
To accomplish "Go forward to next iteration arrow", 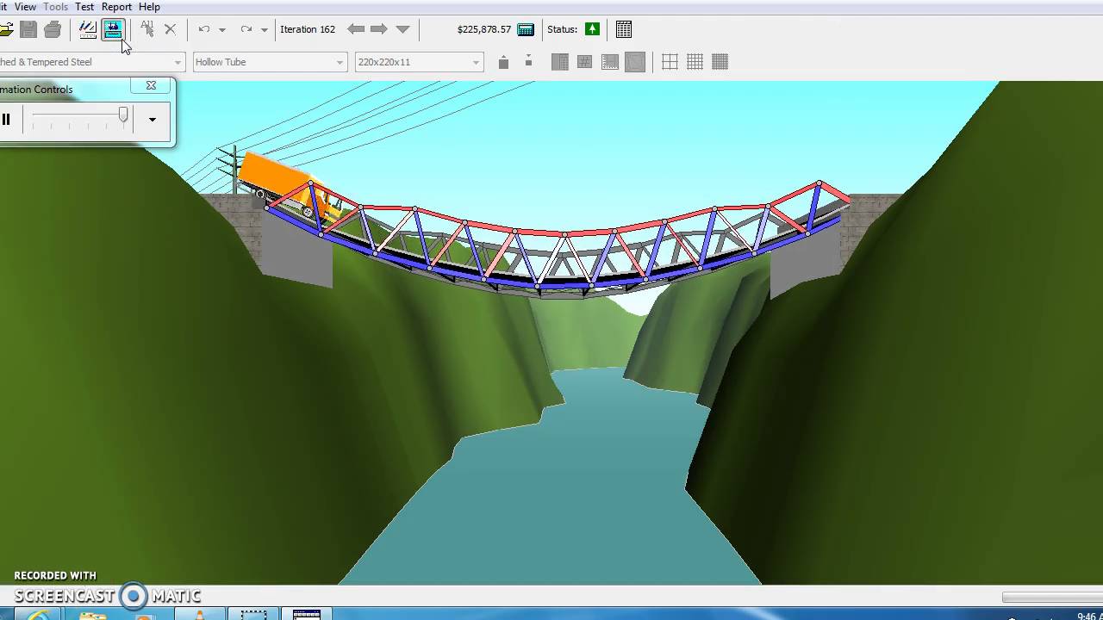I will [x=379, y=29].
